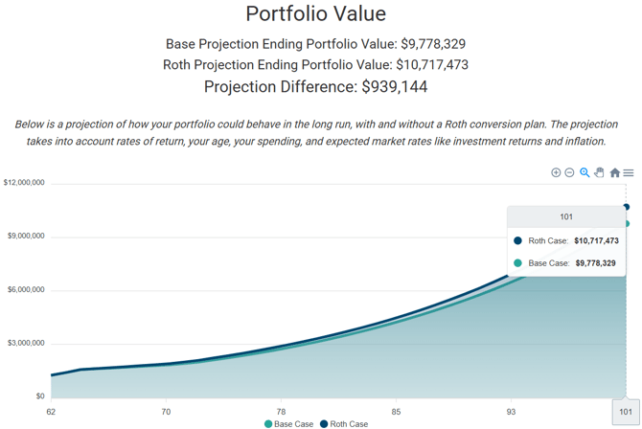This screenshot has width=642, height=429.
Task: Click the age 101 x-axis label
Action: point(627,411)
